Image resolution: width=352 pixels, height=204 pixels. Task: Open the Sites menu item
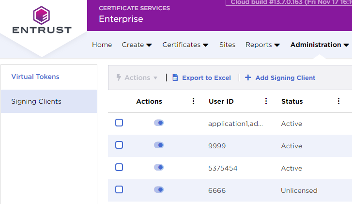227,45
